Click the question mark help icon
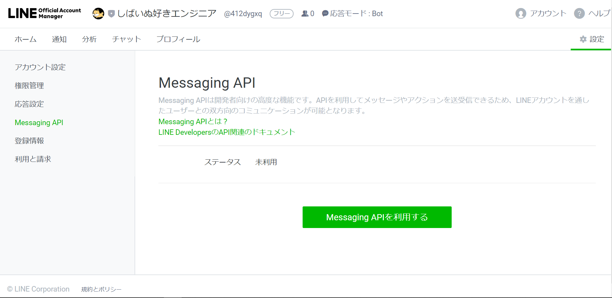The height and width of the screenshot is (298, 612). pyautogui.click(x=579, y=14)
